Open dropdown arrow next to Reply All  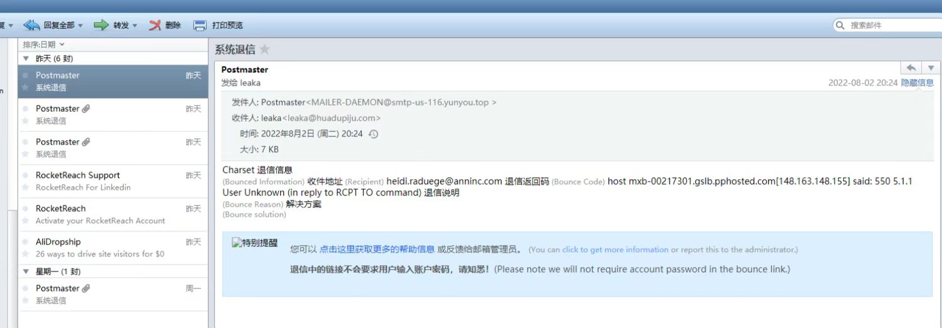pos(80,26)
